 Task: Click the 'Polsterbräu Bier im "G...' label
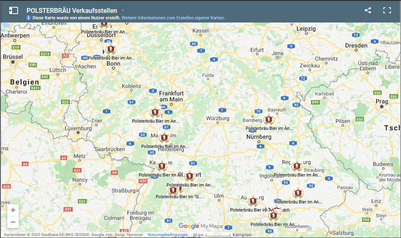[x=179, y=197]
